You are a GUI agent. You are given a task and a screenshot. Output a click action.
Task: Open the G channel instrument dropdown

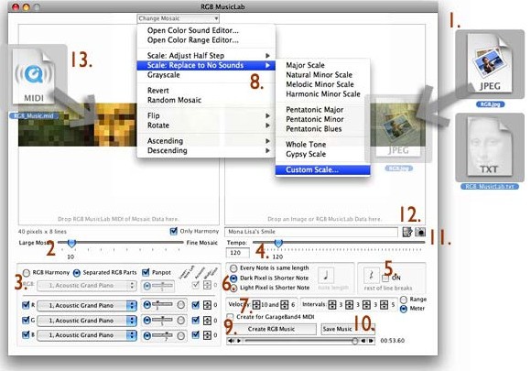[x=87, y=321]
